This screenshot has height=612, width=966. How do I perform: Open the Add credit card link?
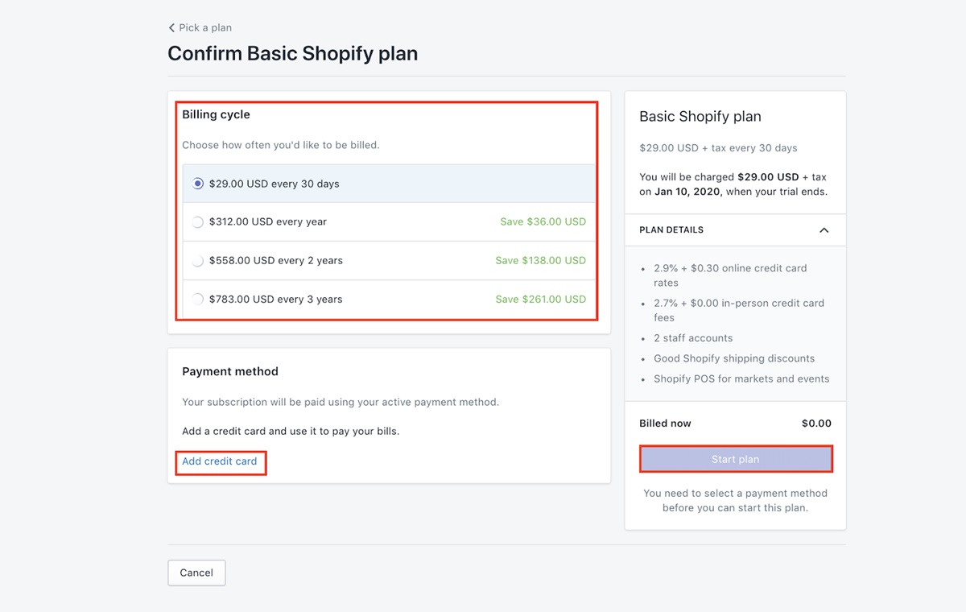pyautogui.click(x=220, y=461)
